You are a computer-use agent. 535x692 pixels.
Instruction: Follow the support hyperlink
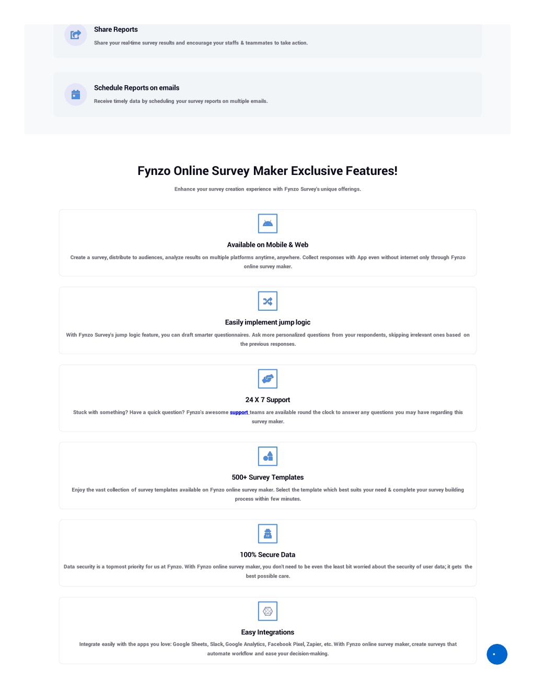239,413
